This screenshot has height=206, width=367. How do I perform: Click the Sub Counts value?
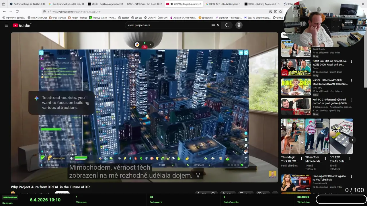pyautogui.click(x=224, y=197)
